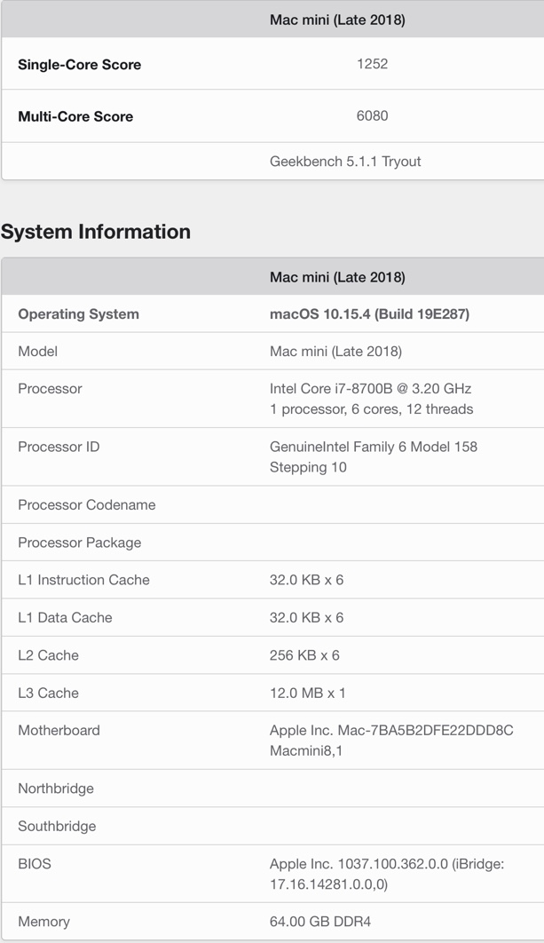Select Intel Core i7-8700B @ 3.20 GHz text
Viewport: 544px width, 943px height.
[x=370, y=389]
